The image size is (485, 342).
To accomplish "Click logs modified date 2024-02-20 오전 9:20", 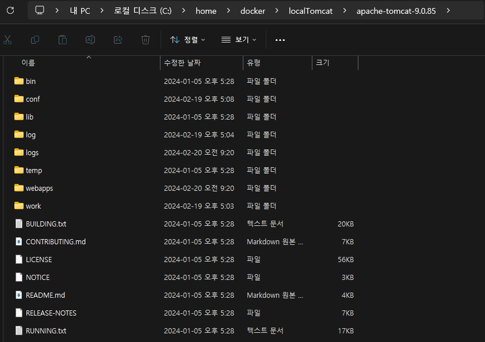I will tap(199, 153).
